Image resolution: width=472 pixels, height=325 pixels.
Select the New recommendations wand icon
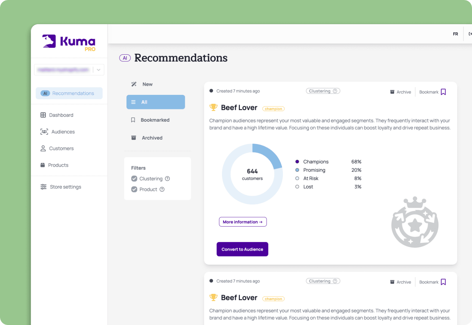pyautogui.click(x=134, y=84)
